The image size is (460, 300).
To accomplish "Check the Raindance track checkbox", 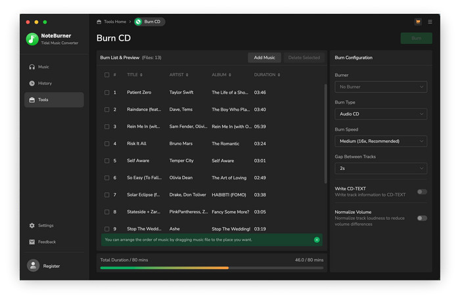I will [106, 110].
